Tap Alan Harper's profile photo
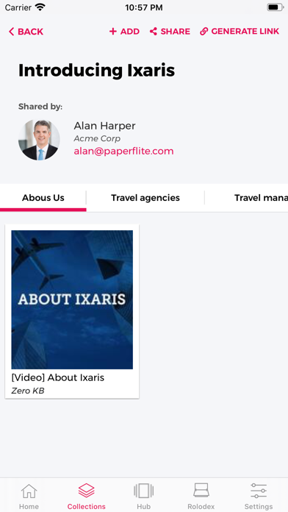The height and width of the screenshot is (512, 288). click(x=39, y=140)
